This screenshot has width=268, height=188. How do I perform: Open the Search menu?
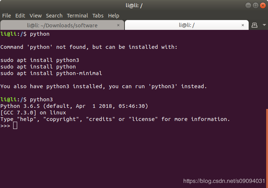[54, 16]
